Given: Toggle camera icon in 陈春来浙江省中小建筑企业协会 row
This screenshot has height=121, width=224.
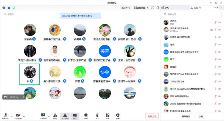Looking at the screenshot, I should [220, 52].
